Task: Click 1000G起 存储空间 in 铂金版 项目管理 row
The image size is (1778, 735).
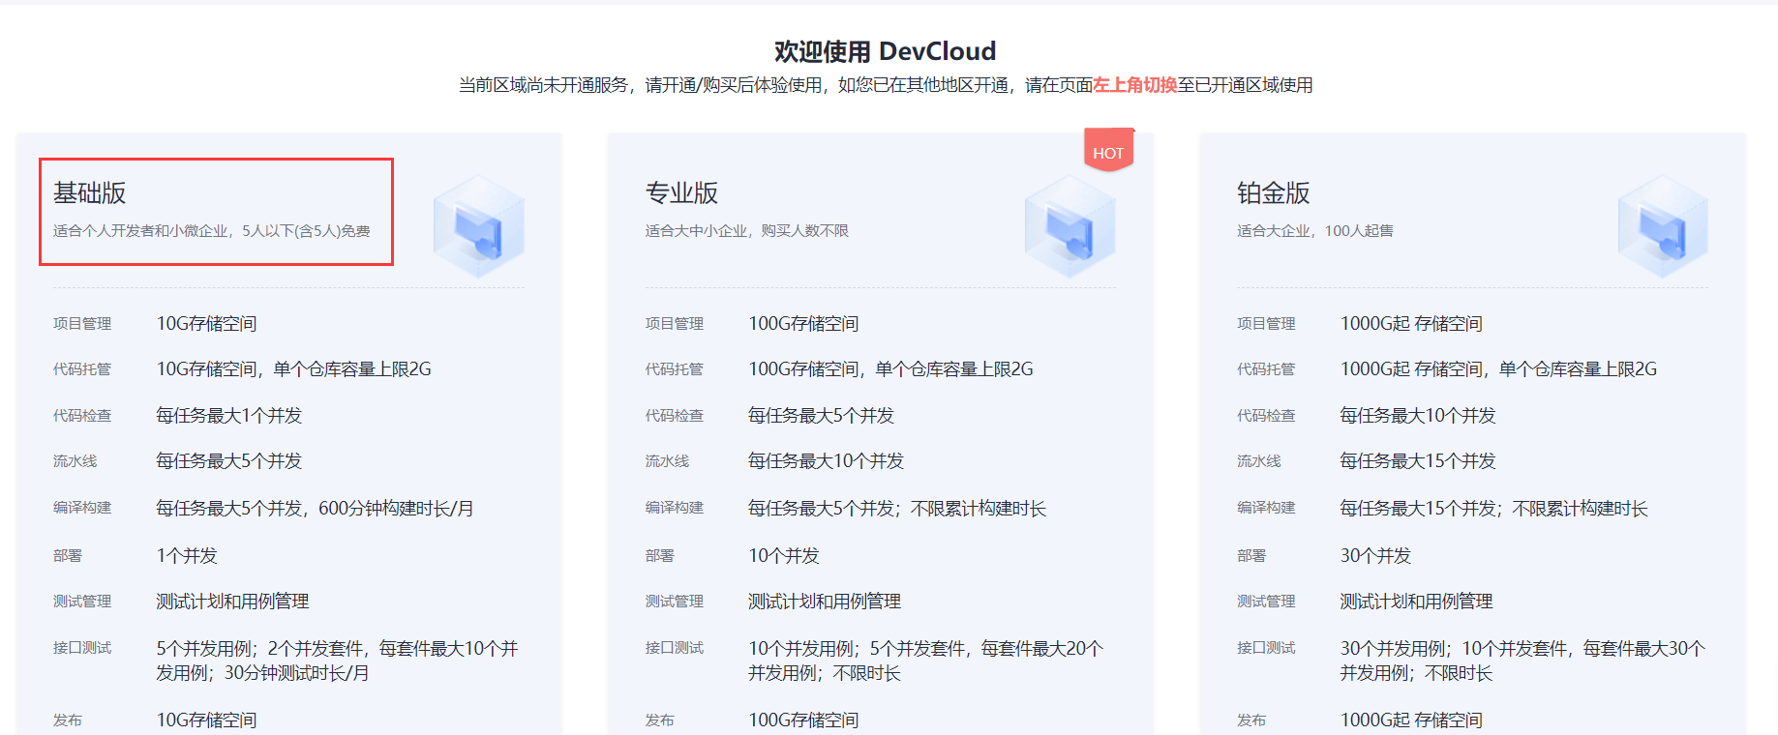Action: tap(1412, 324)
